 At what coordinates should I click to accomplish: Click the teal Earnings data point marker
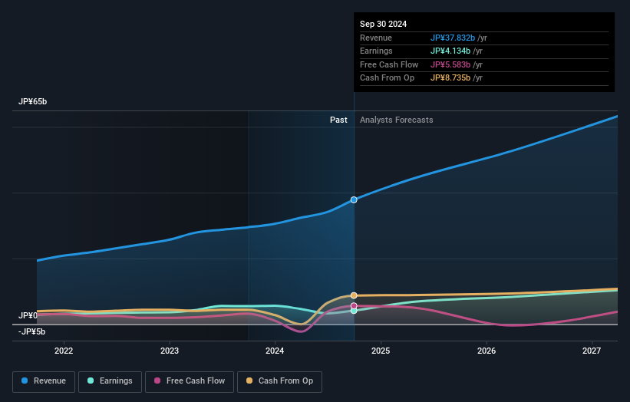354,311
